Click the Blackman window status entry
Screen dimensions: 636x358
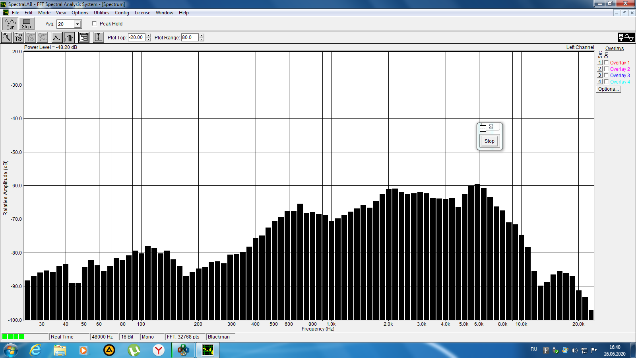click(x=221, y=337)
